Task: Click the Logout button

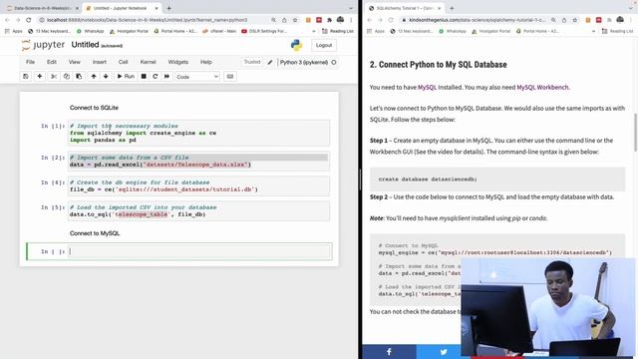Action: [324, 45]
